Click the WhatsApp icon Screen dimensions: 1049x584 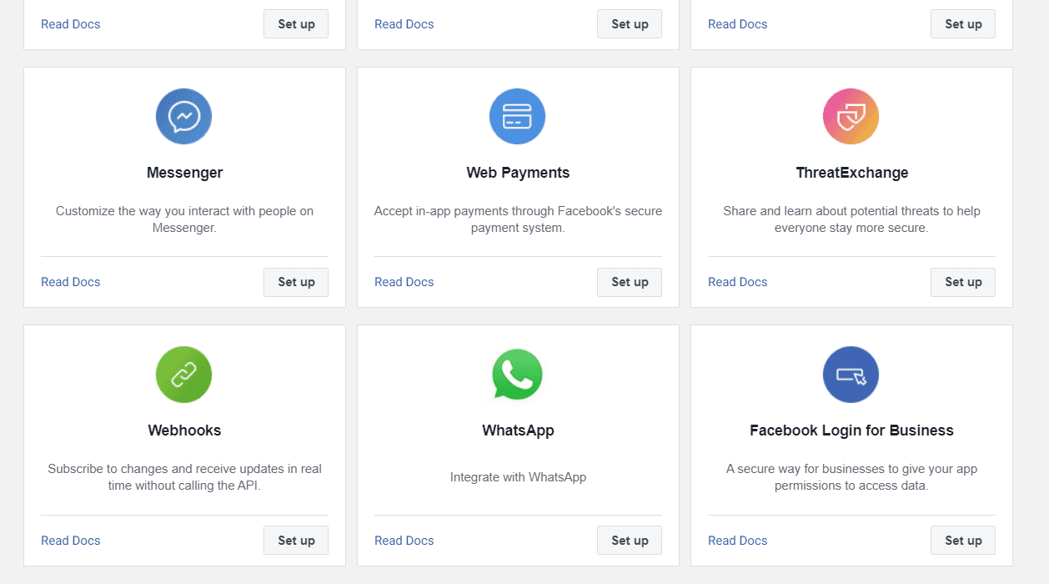(517, 375)
